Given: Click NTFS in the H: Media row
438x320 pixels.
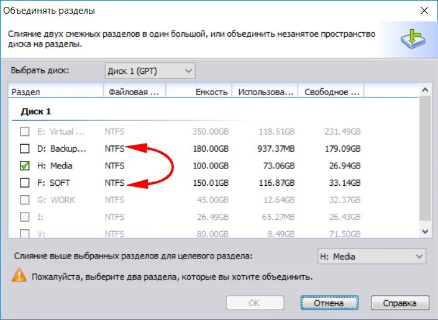Looking at the screenshot, I should 114,165.
